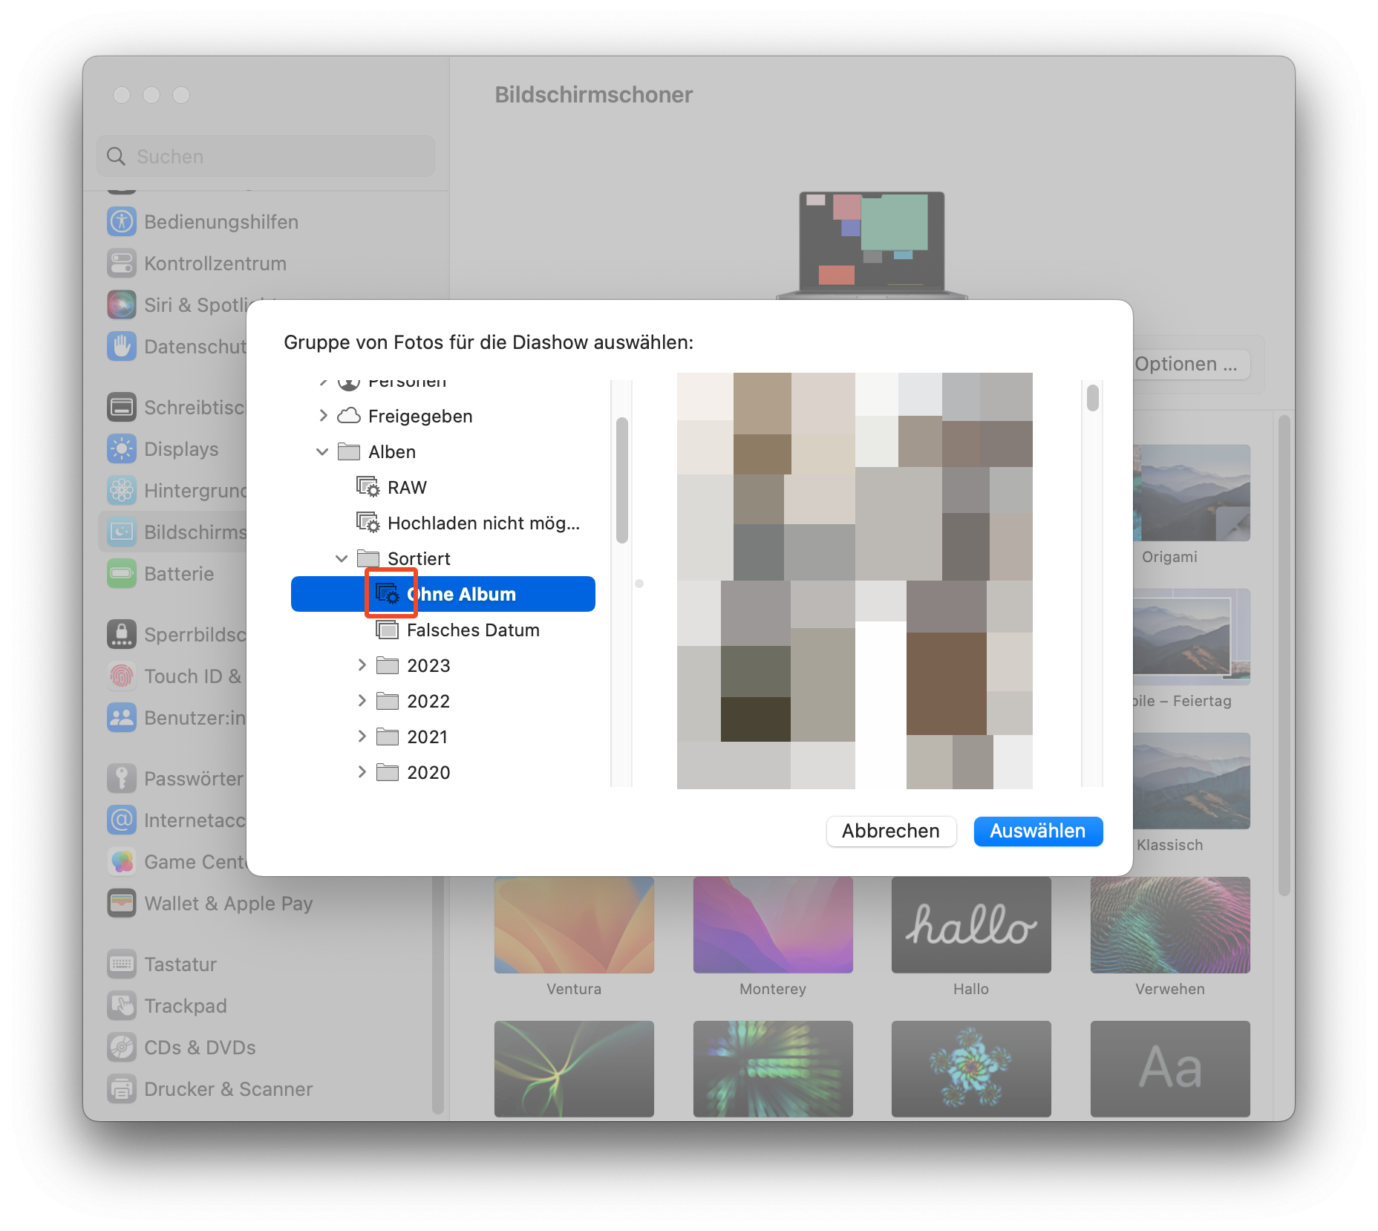Click the RAW smart album icon
This screenshot has height=1231, width=1378.
point(368,487)
